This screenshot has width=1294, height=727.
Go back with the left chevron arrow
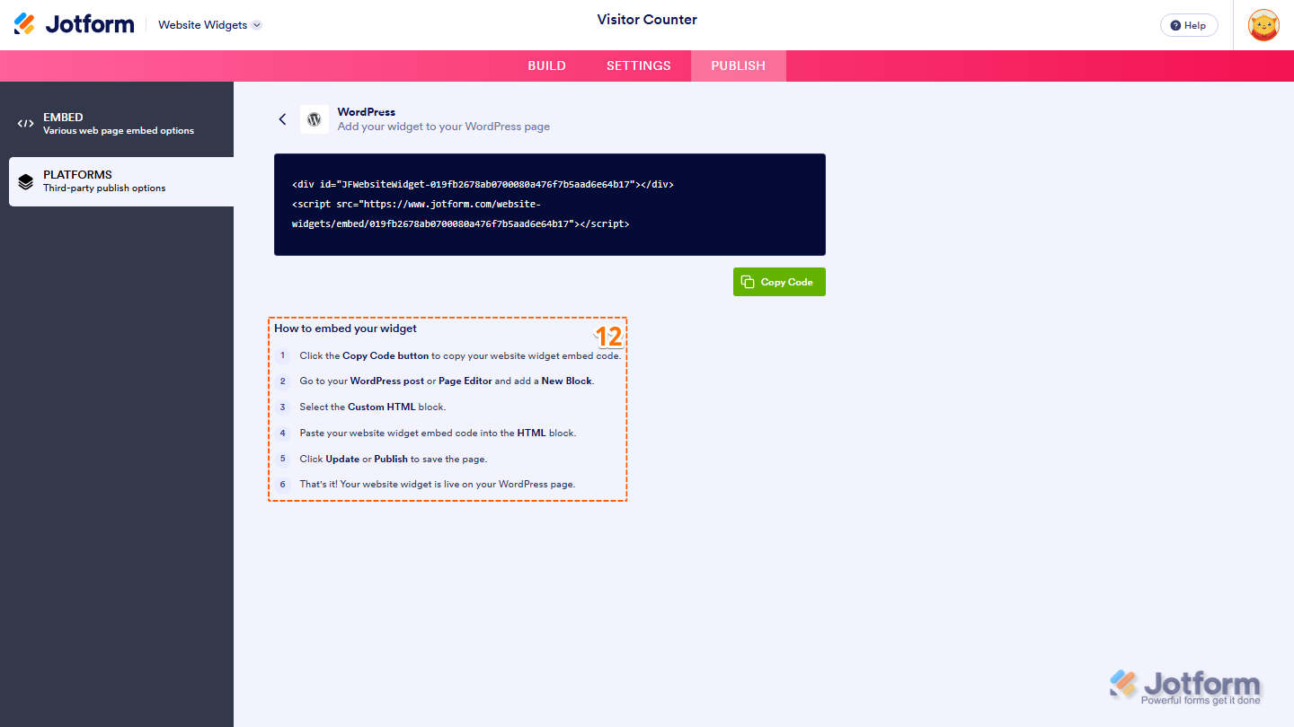pos(282,119)
